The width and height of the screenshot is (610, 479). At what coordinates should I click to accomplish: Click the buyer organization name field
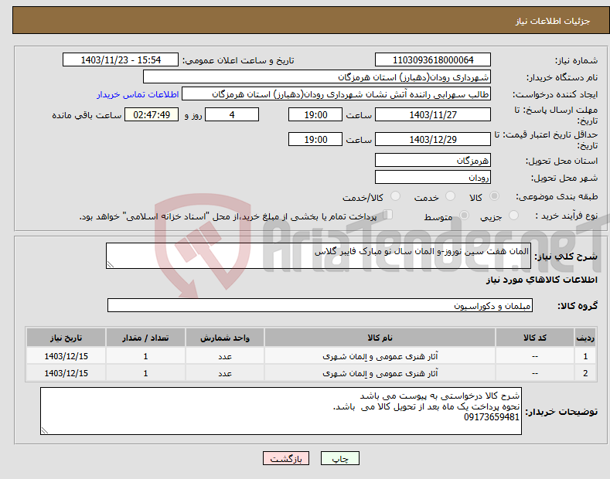pos(317,77)
